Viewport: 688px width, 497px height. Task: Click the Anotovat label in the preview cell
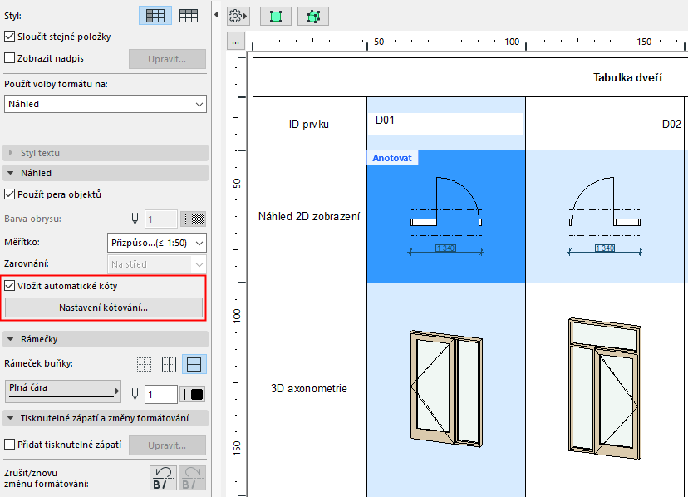point(392,157)
